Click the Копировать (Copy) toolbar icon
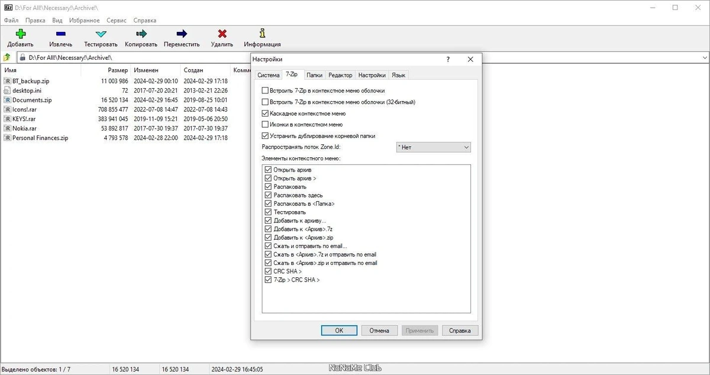The height and width of the screenshot is (375, 710). pos(141,34)
